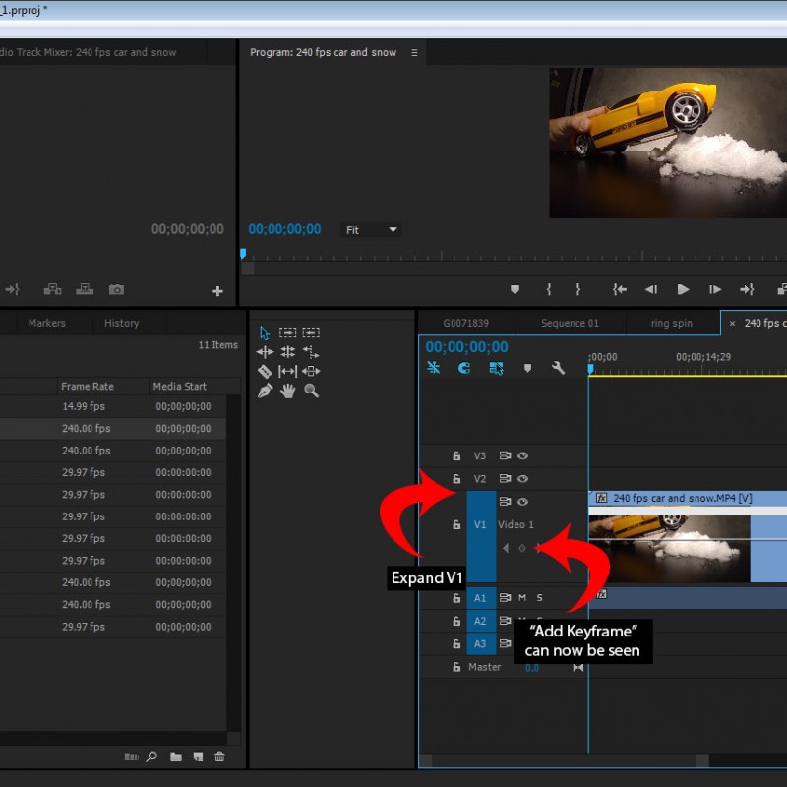Hide the V3 track output eye
This screenshot has height=787, width=787.
click(x=523, y=456)
